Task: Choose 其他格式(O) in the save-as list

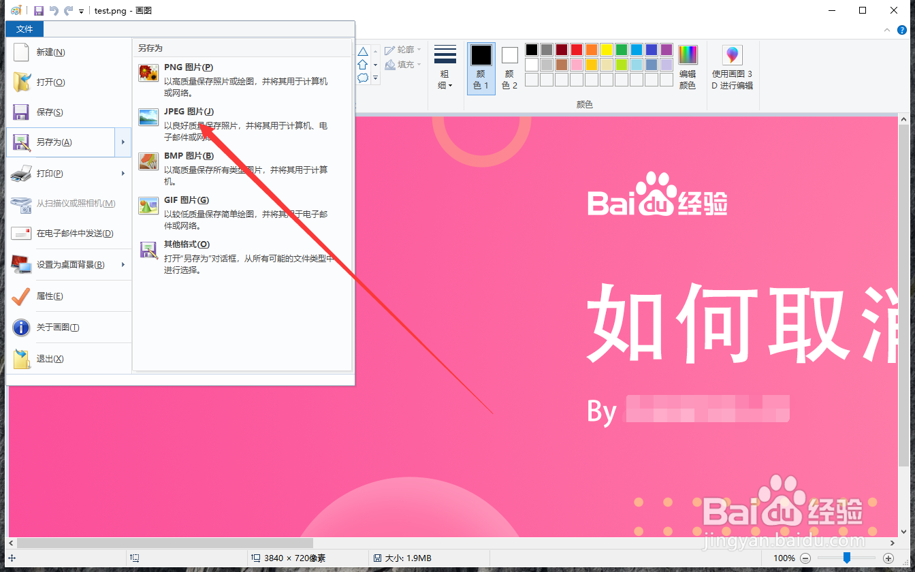Action: [242, 257]
